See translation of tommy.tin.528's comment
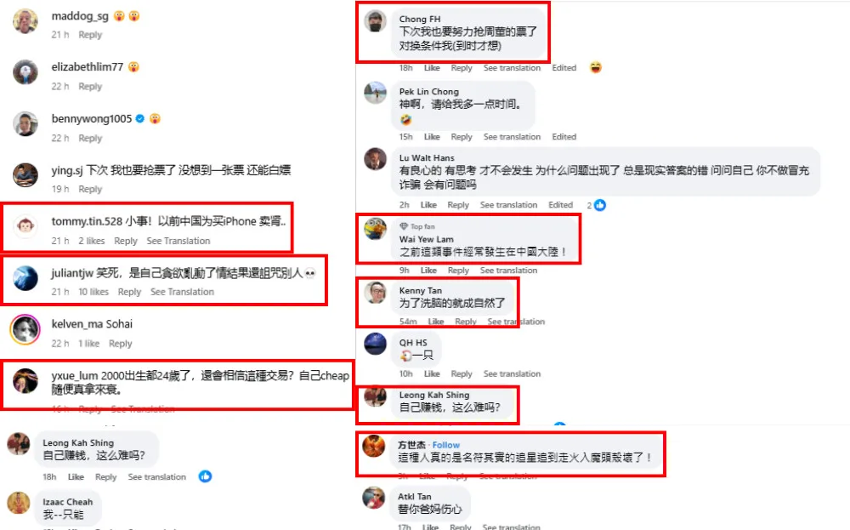 178,241
